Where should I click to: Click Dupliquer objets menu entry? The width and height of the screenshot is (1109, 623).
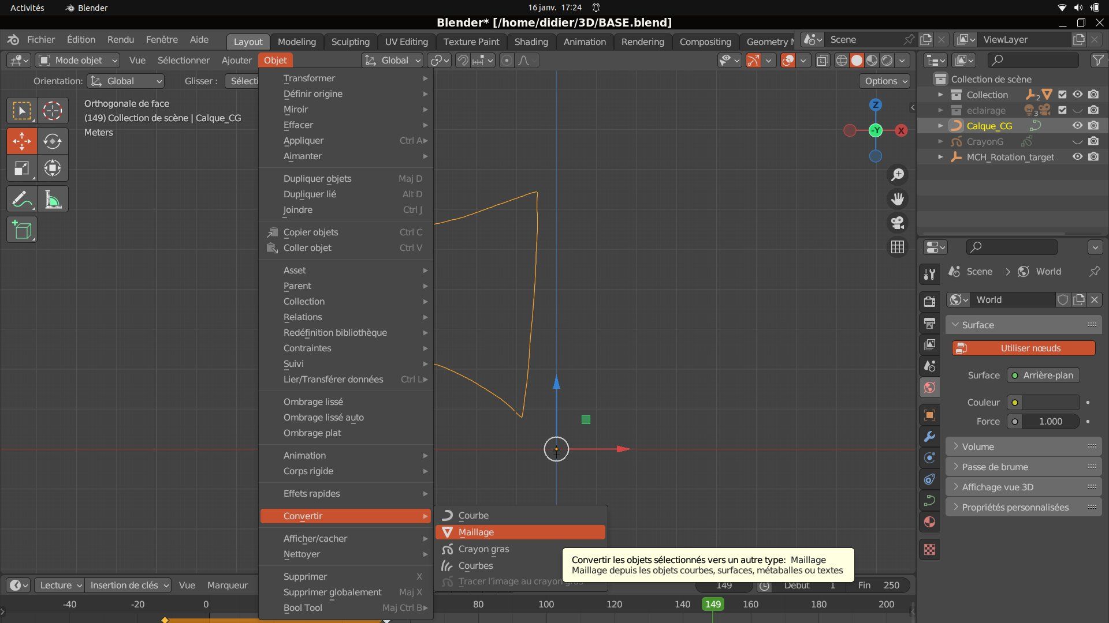pyautogui.click(x=345, y=178)
